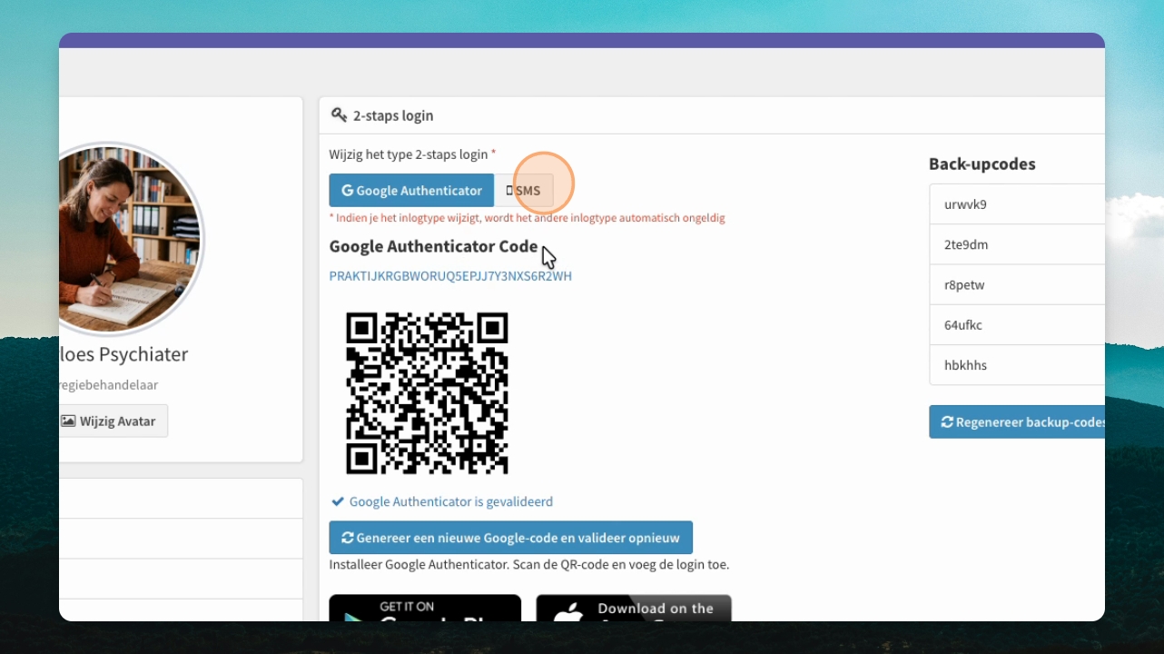Click the 'Installeer Google Authenticator' instruction text
1164x654 pixels.
tap(529, 564)
